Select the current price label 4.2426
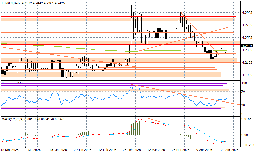 247,46
